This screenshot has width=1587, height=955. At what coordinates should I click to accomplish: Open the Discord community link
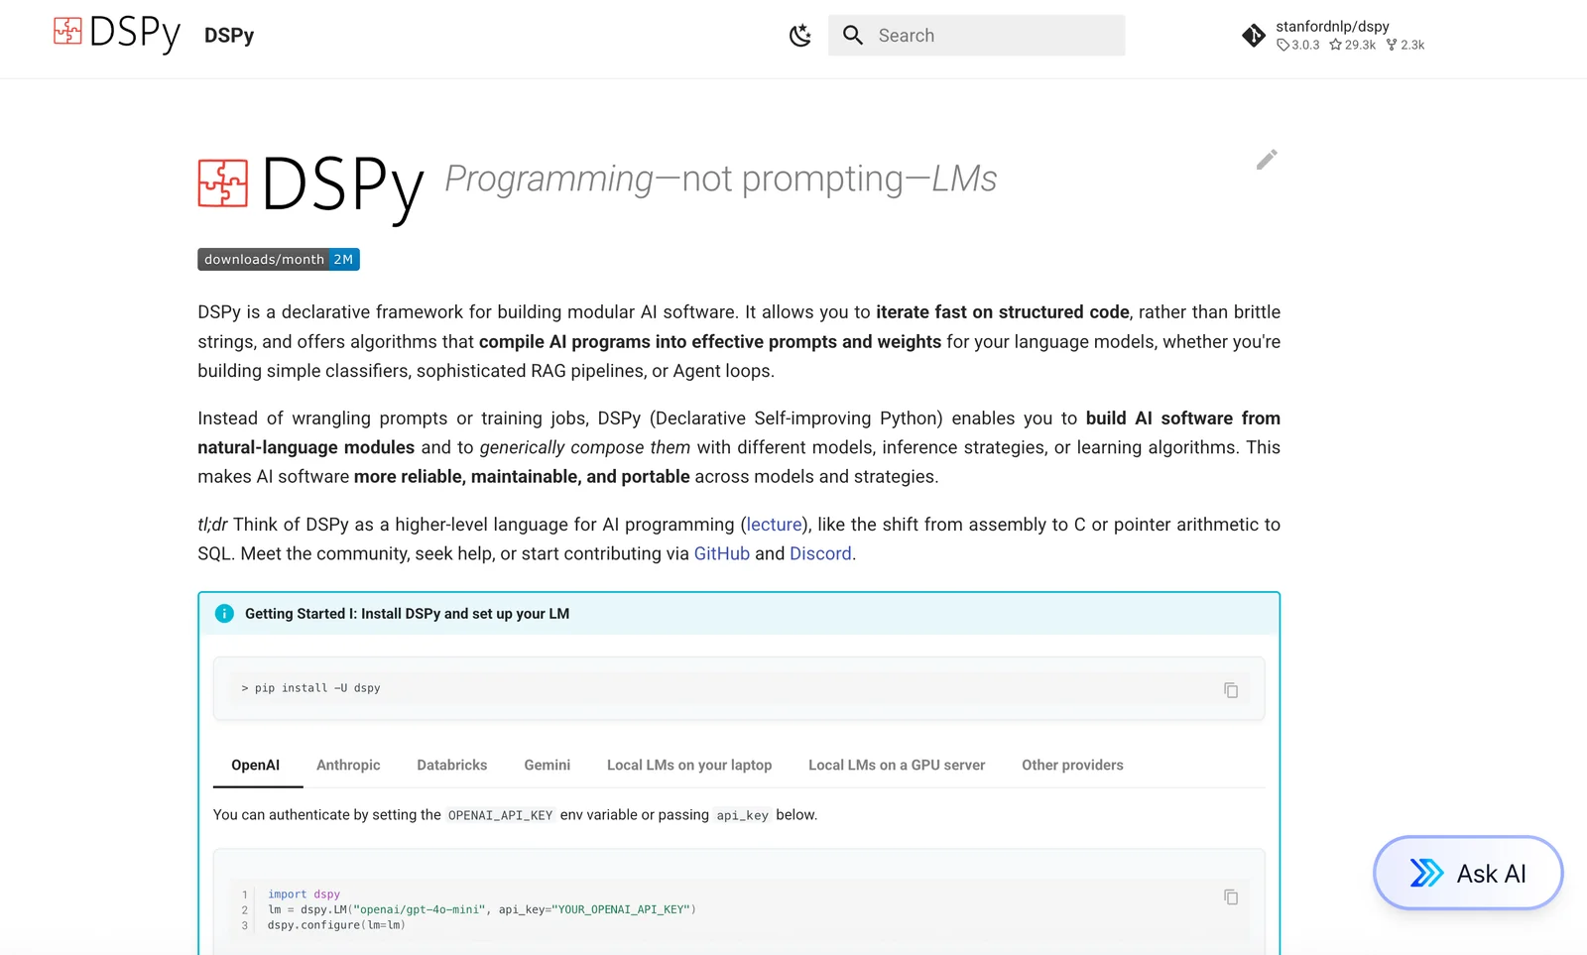click(820, 553)
